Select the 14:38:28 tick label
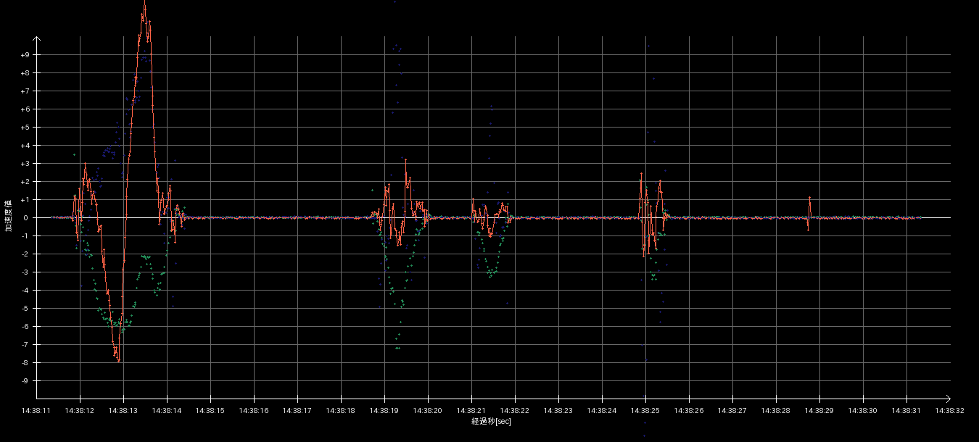979x442 pixels. 776,411
